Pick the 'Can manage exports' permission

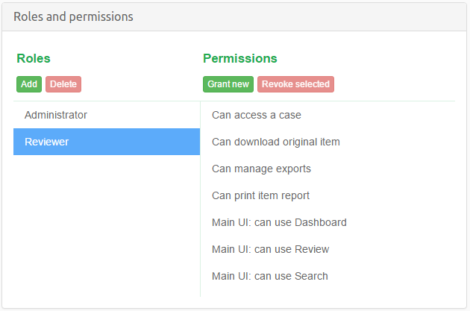point(261,169)
